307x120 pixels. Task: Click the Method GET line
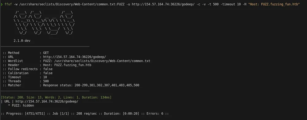pos(26,53)
